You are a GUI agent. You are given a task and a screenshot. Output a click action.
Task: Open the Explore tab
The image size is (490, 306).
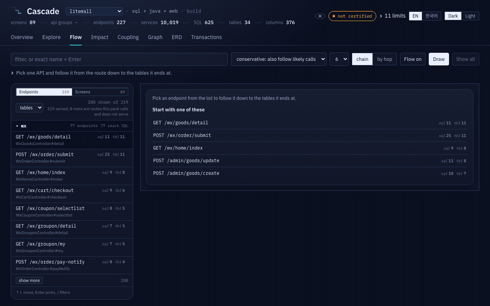coord(51,37)
